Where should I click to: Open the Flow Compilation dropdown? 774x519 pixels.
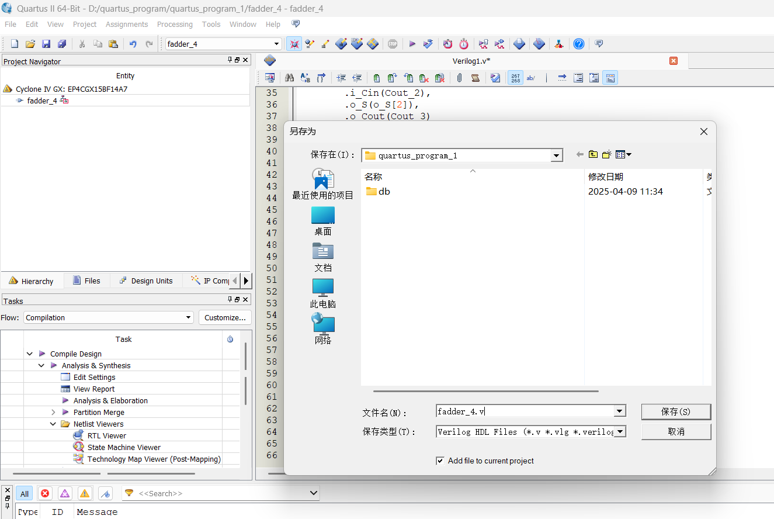coord(188,317)
